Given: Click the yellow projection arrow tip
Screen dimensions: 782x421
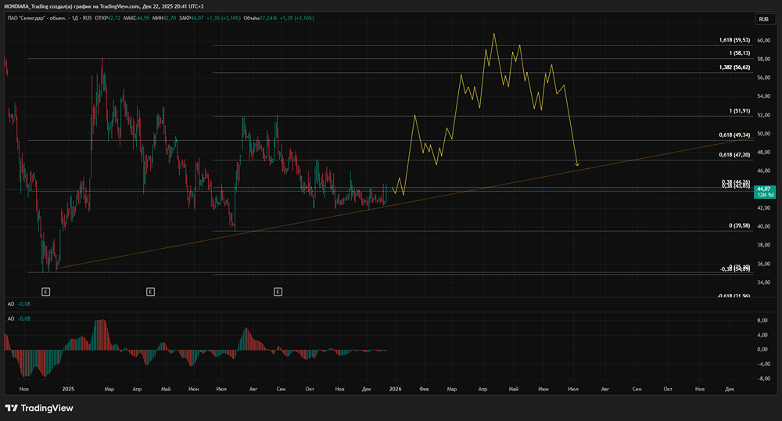Looking at the screenshot, I should pyautogui.click(x=577, y=165).
